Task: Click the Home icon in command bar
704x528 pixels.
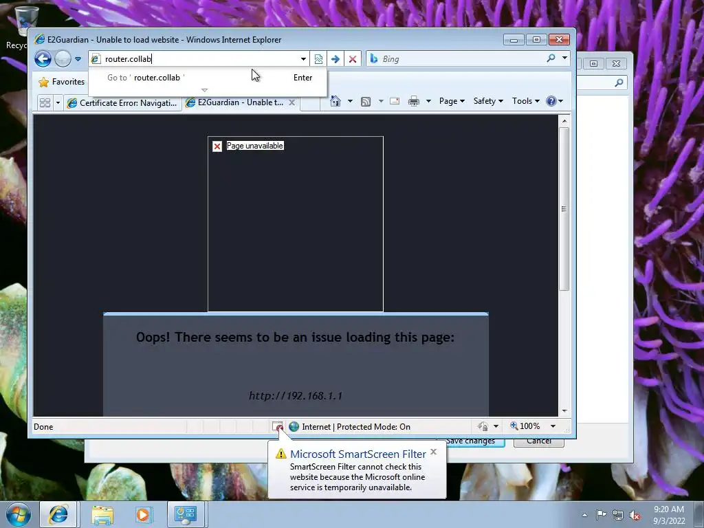Action: tap(335, 101)
